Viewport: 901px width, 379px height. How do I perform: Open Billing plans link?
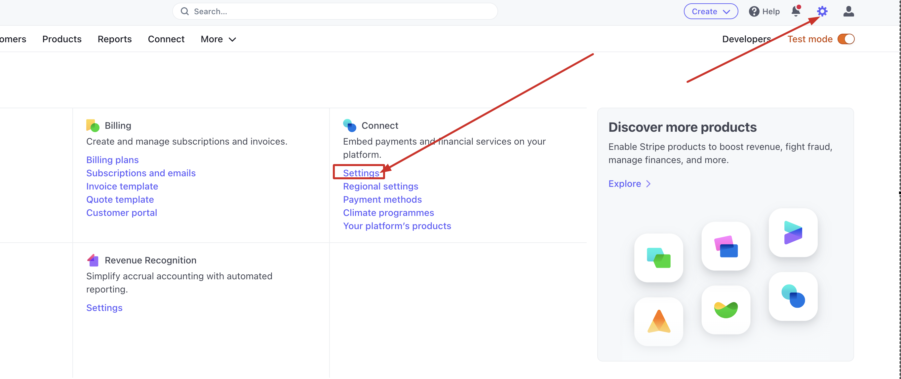coord(112,160)
